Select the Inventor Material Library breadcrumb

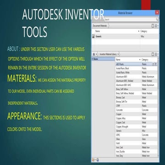click(x=108, y=54)
